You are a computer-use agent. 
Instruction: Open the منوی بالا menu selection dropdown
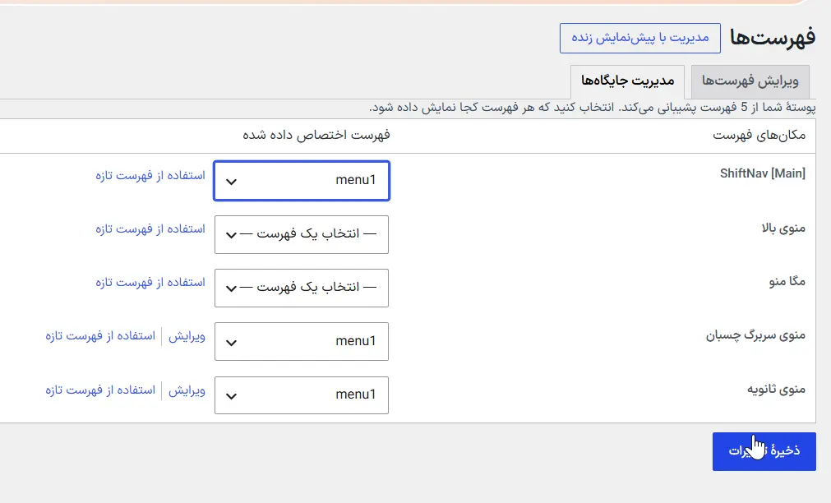(302, 234)
